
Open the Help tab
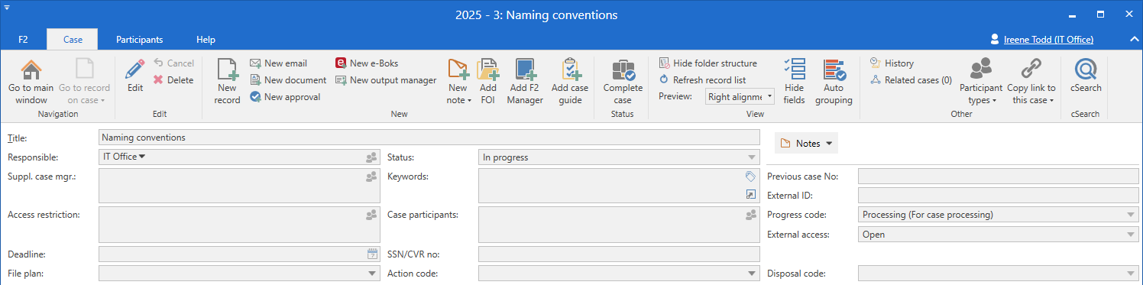coord(206,40)
